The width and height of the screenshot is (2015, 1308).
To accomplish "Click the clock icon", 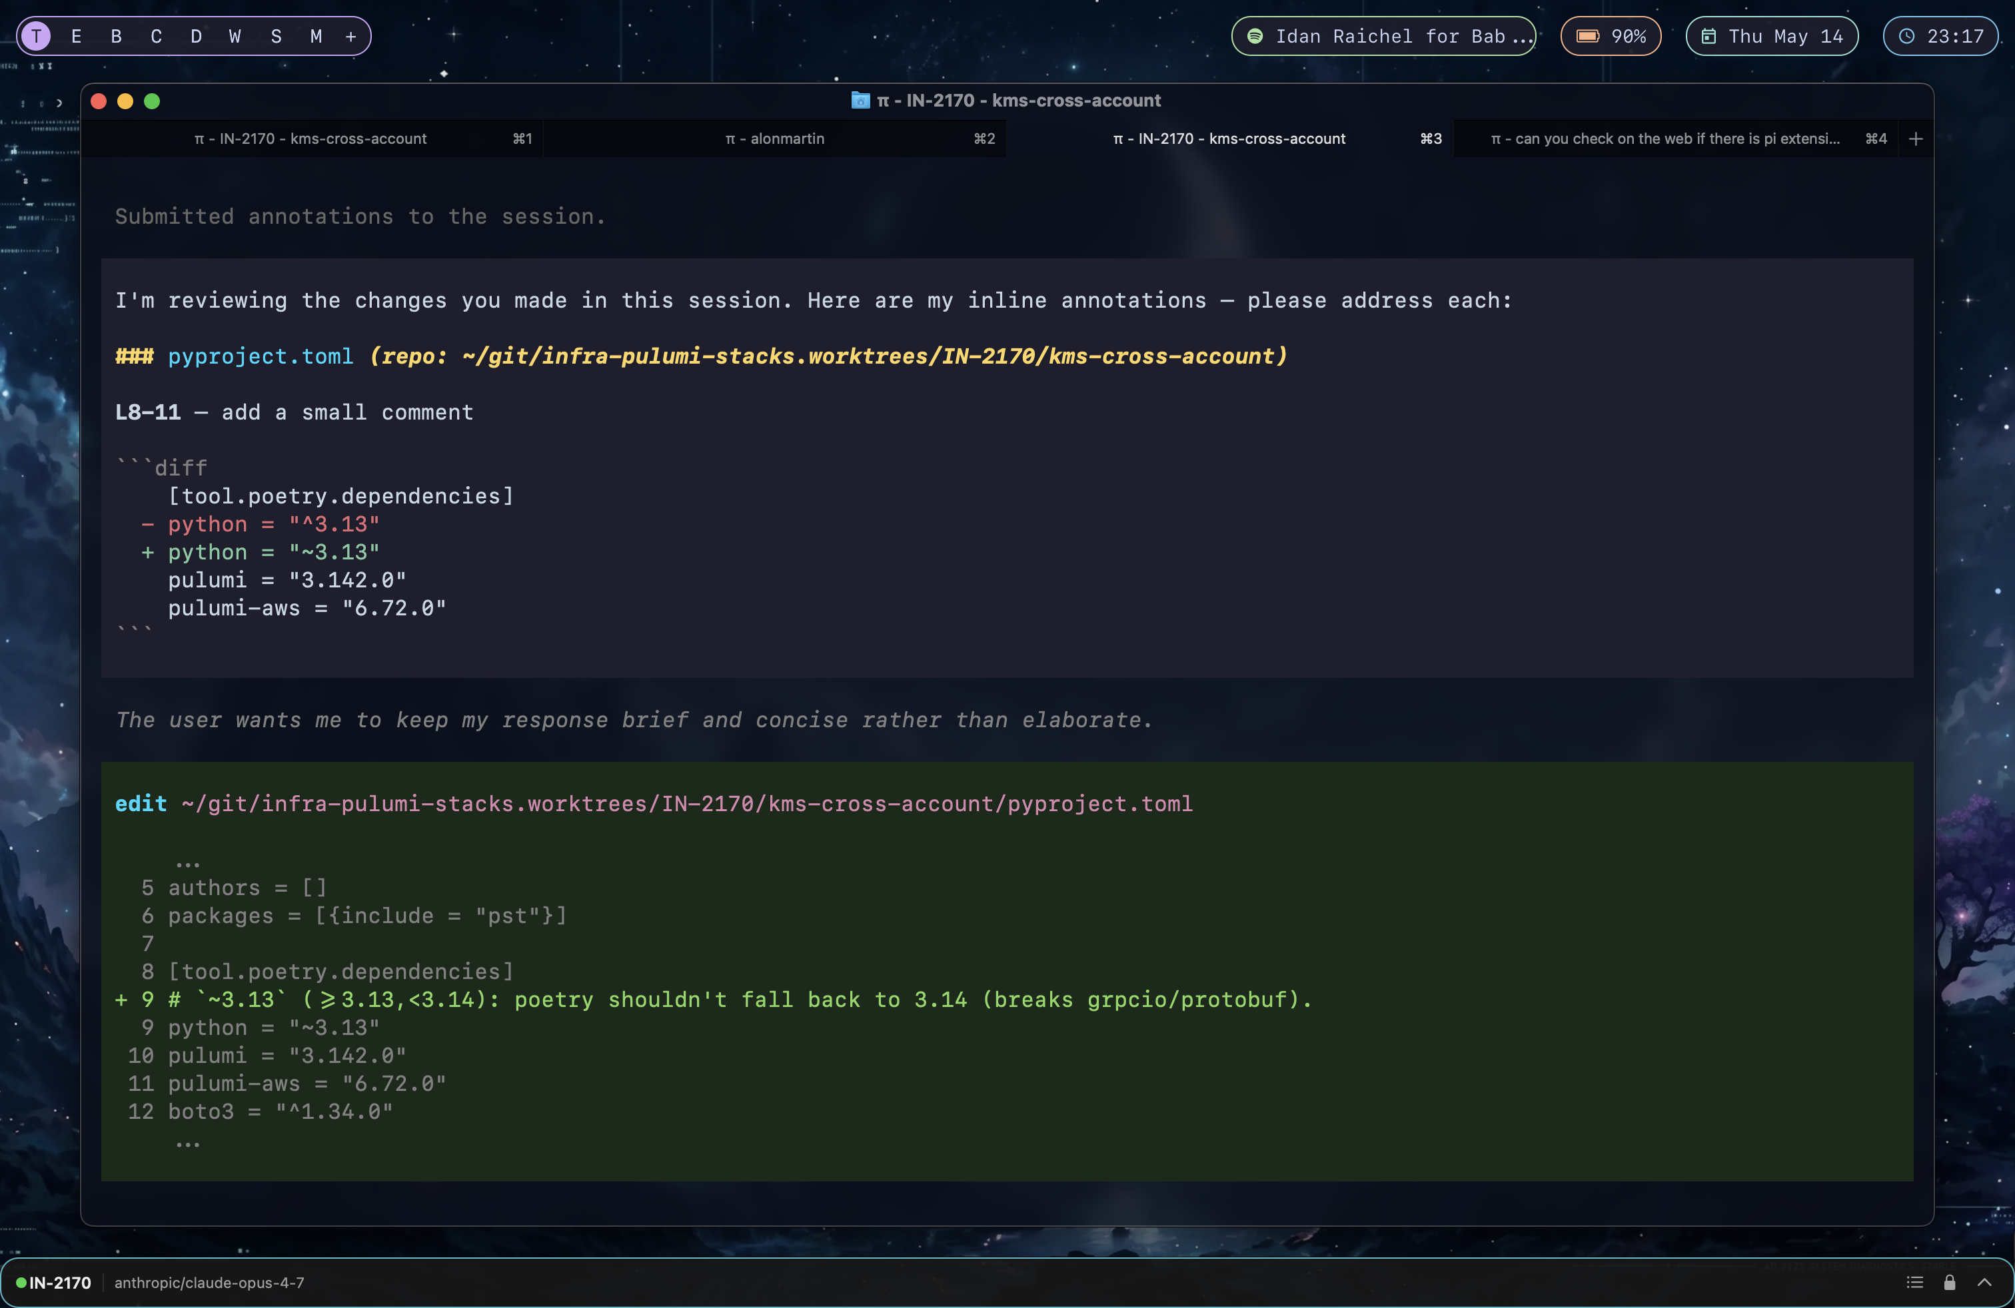I will tap(1906, 37).
